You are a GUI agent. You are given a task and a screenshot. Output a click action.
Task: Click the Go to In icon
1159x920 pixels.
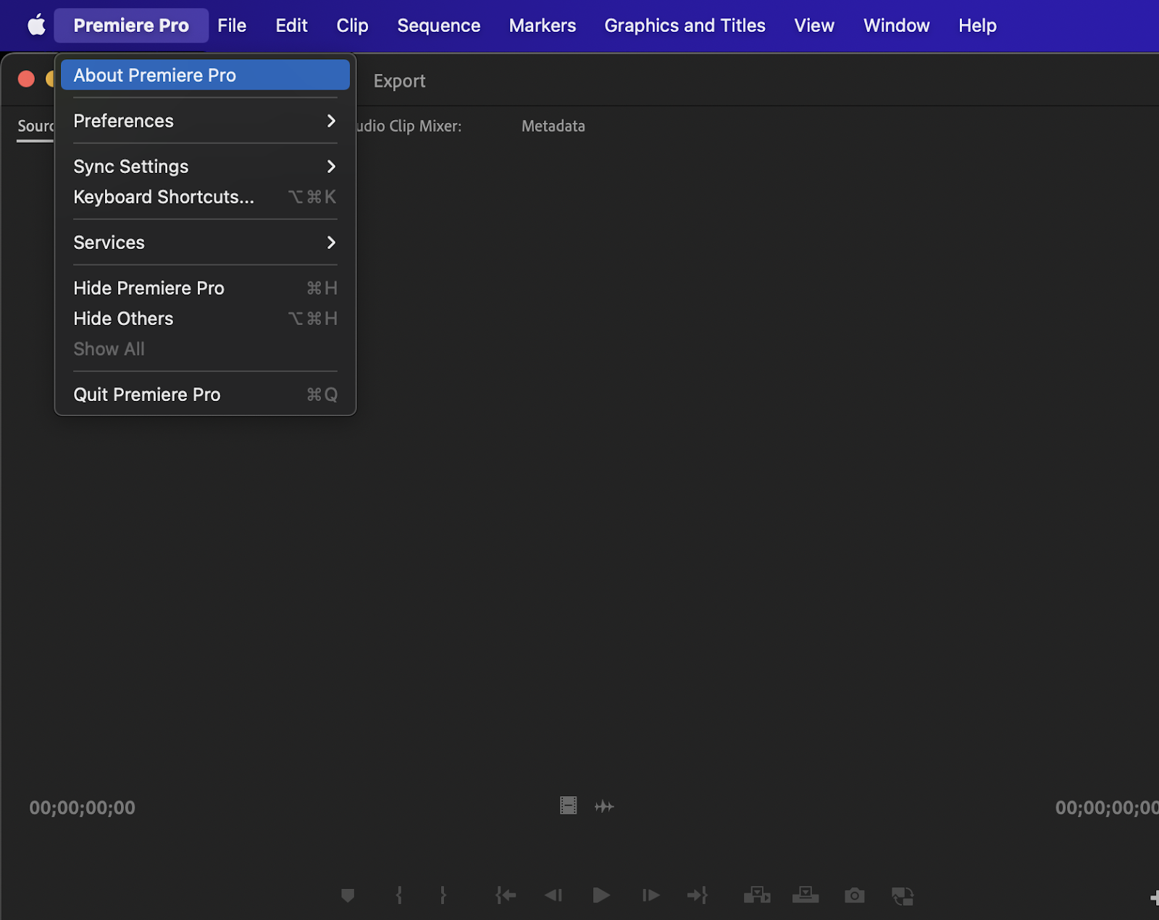(x=506, y=895)
